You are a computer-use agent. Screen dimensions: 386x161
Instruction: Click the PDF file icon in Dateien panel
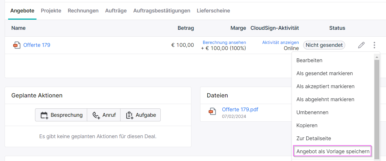pos(212,112)
